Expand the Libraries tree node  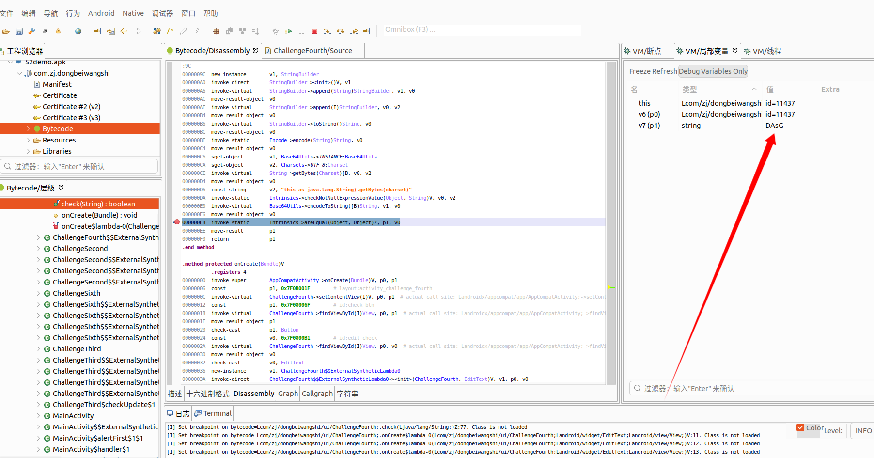click(28, 151)
